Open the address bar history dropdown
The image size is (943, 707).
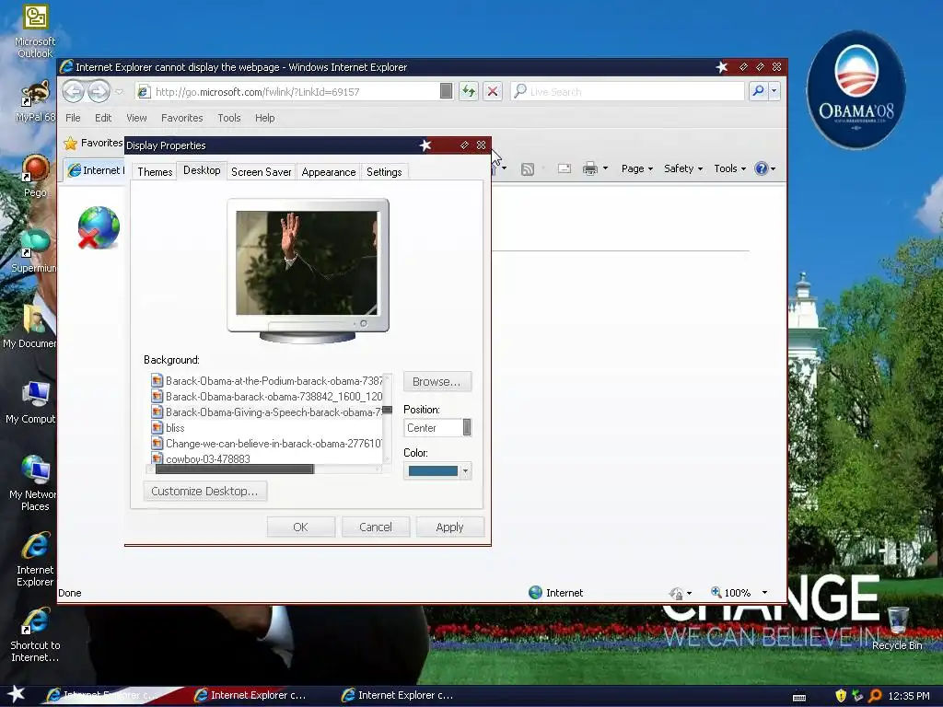pos(446,91)
